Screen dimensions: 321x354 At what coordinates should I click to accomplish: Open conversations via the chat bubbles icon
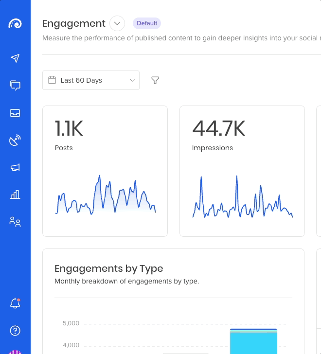(15, 86)
